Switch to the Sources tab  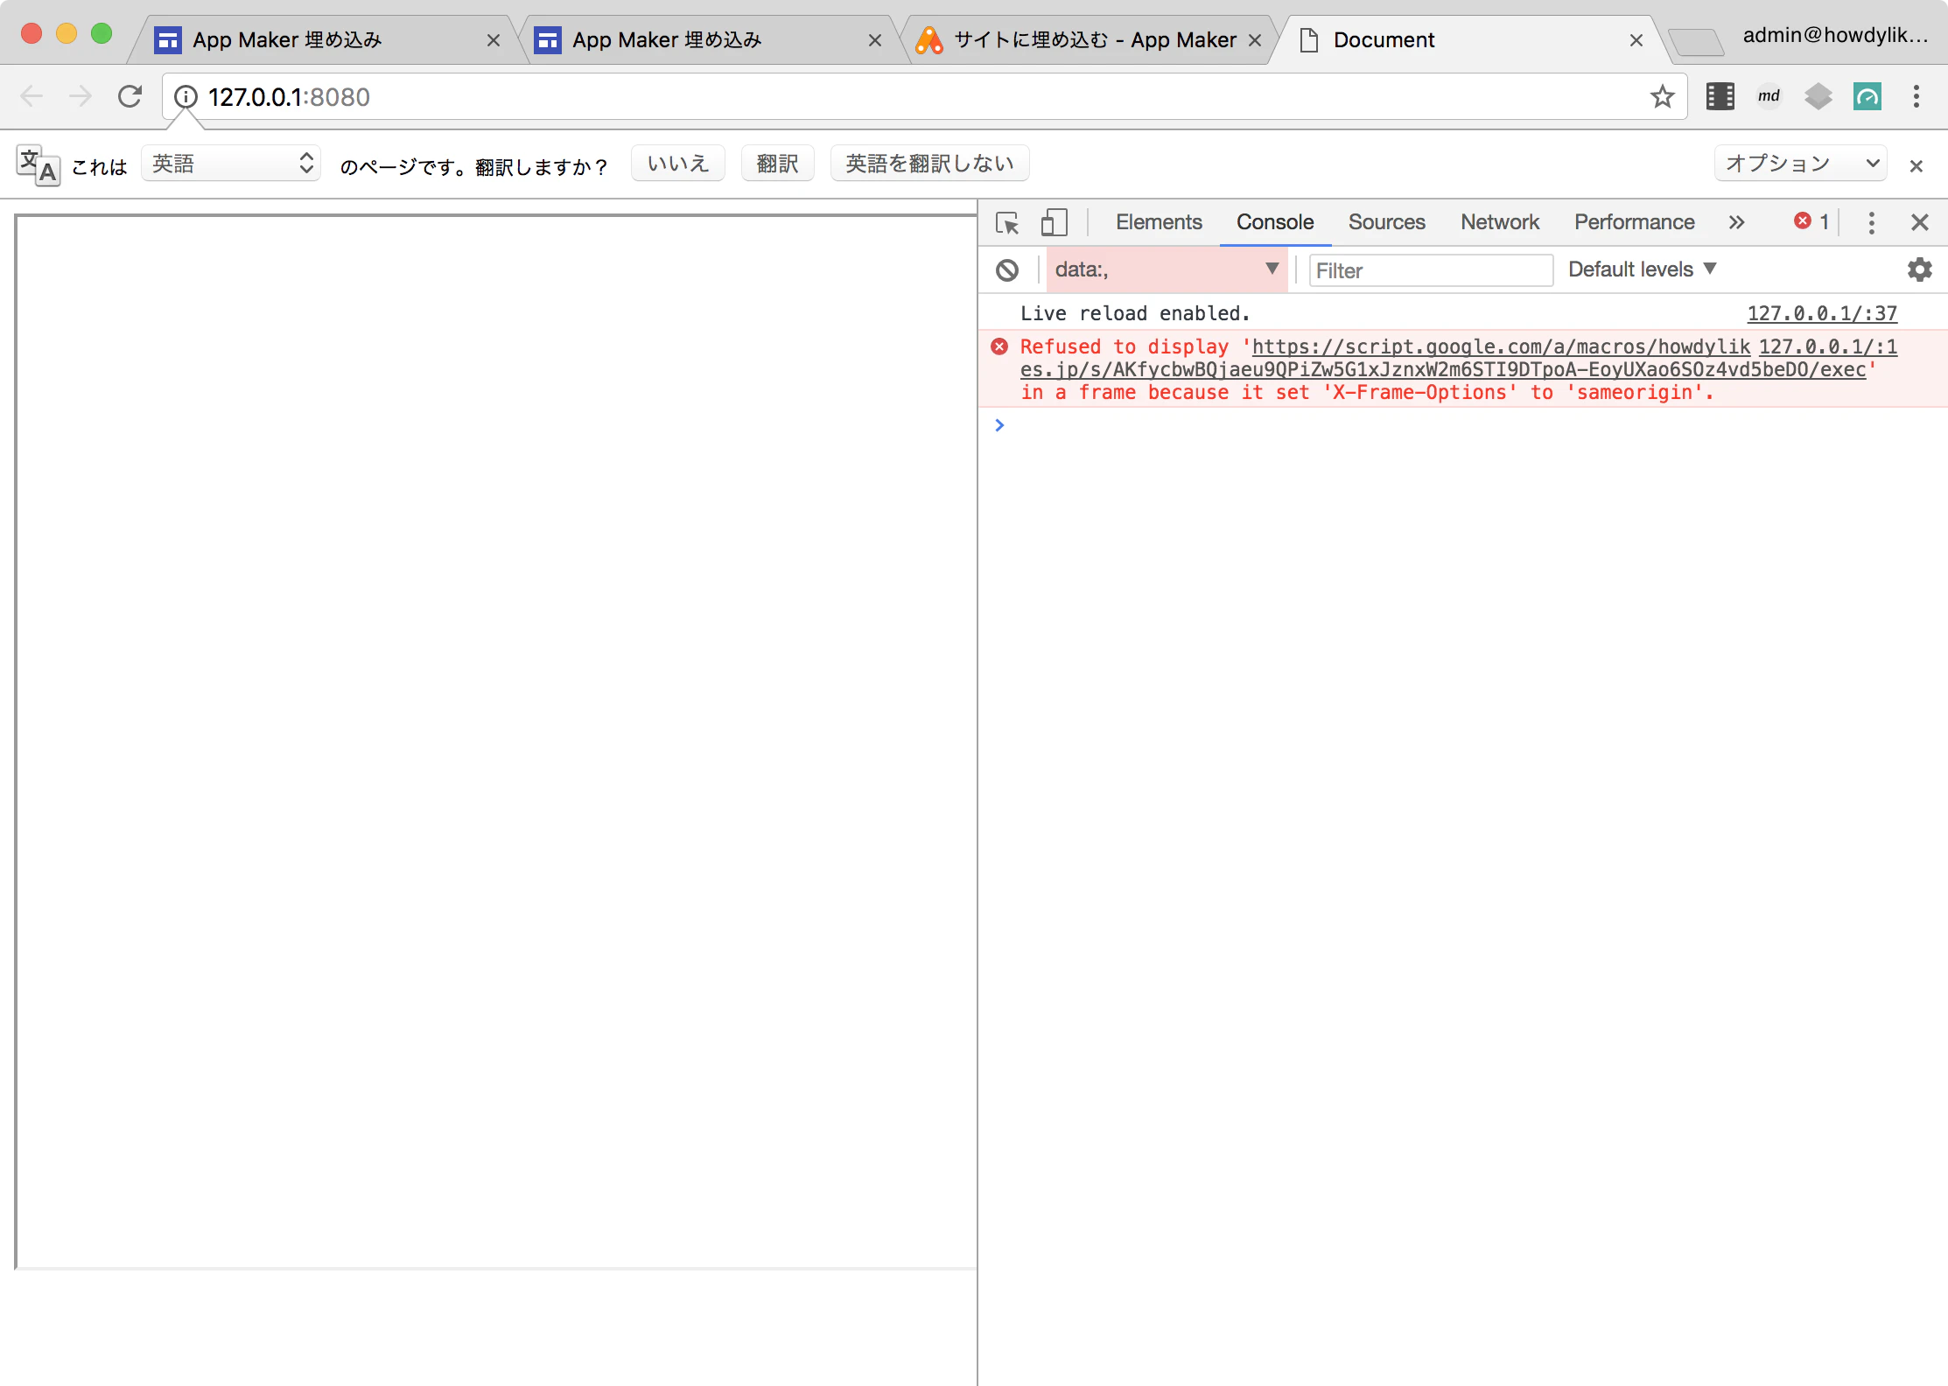1386,222
